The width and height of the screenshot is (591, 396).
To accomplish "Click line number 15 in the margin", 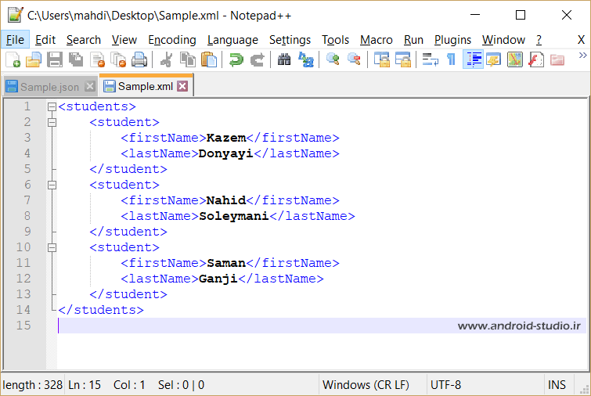I will click(x=23, y=326).
